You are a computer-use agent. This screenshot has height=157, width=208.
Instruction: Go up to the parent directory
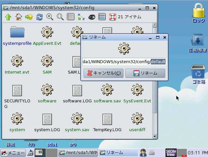[8, 17]
